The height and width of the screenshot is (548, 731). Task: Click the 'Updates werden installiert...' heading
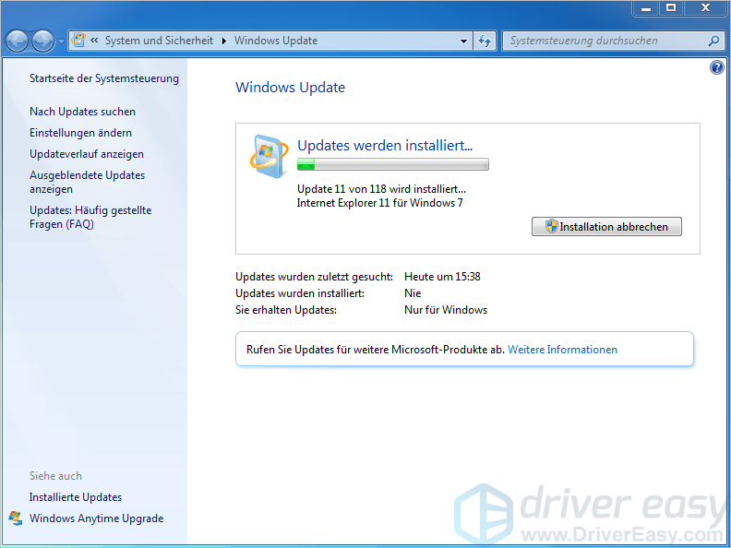tap(385, 146)
